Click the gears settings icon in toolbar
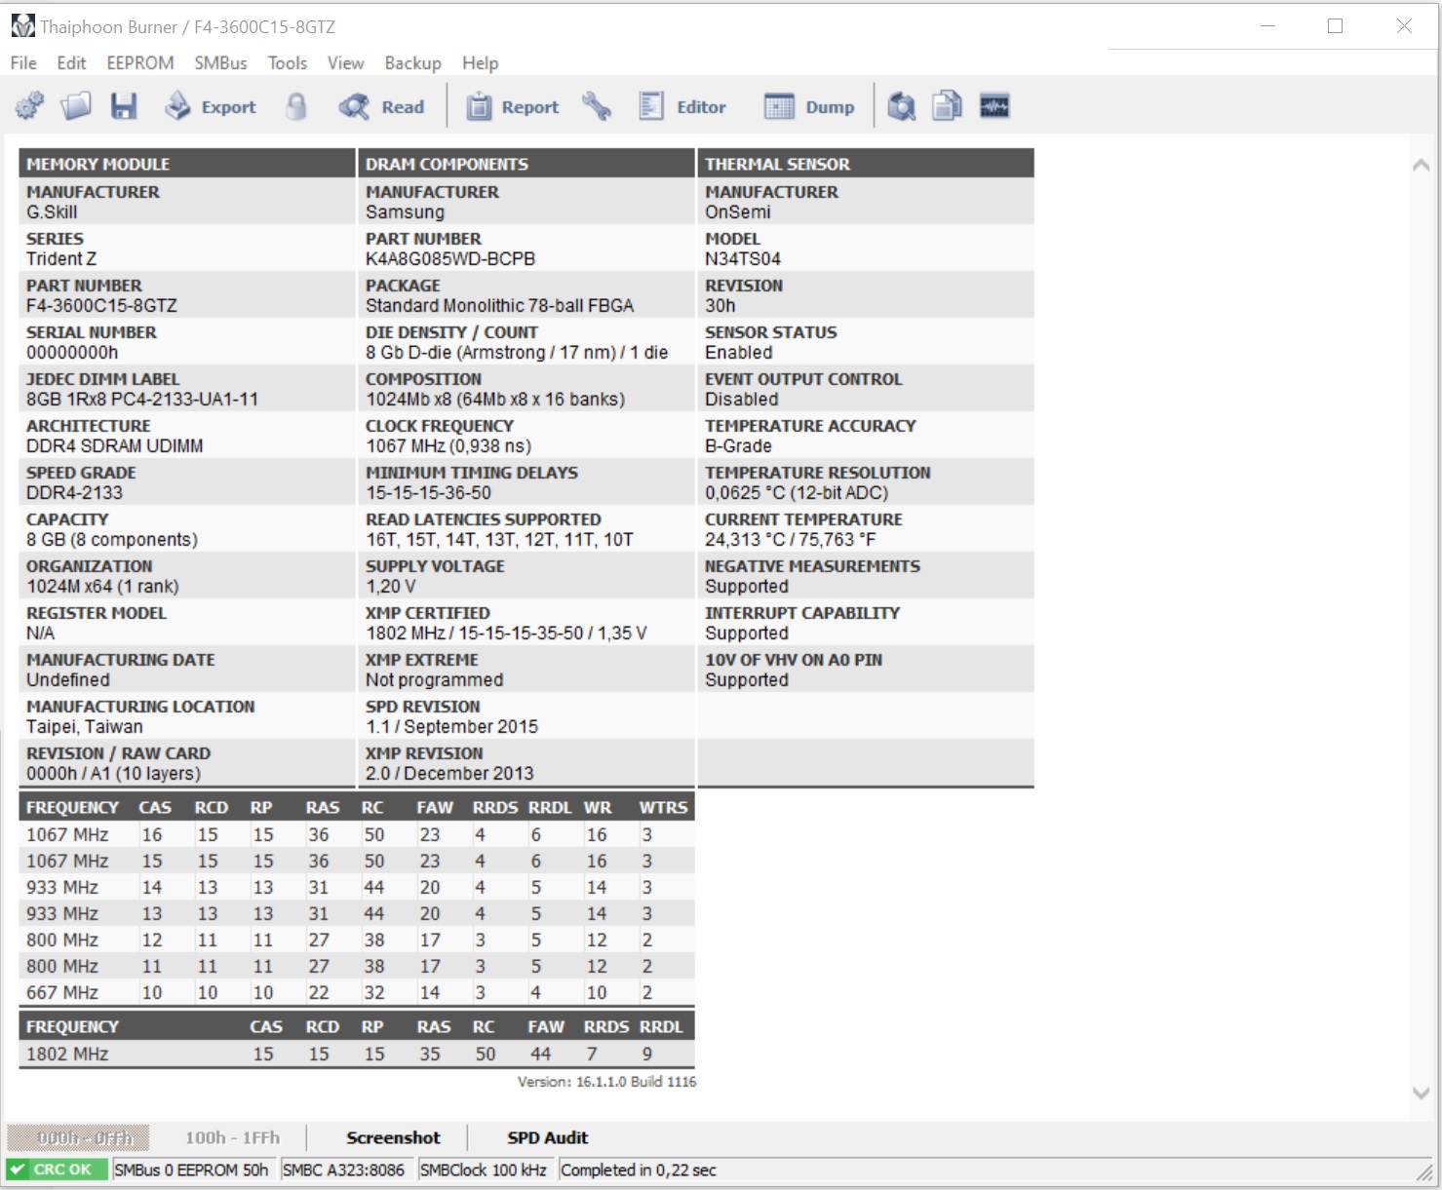1442x1190 pixels. 29,106
